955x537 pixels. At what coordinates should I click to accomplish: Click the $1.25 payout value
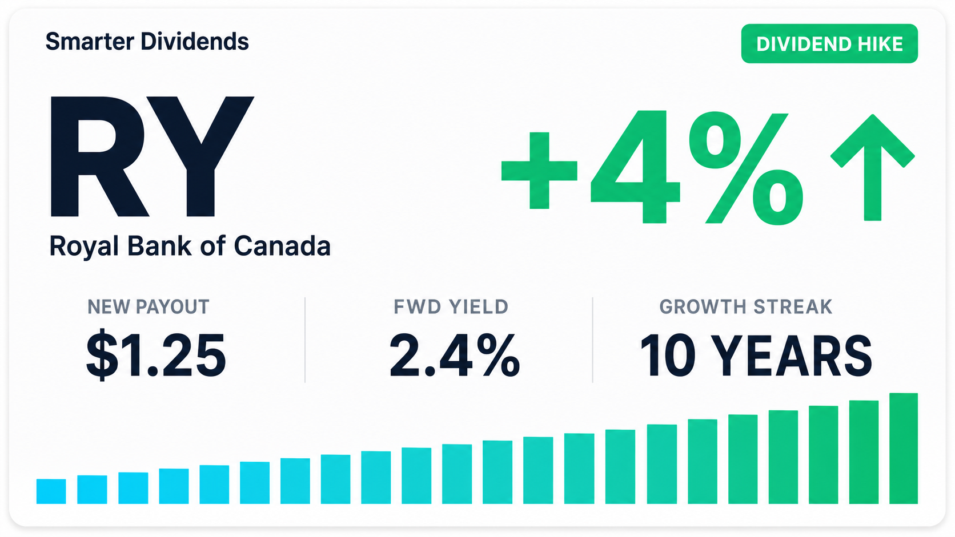pos(156,355)
